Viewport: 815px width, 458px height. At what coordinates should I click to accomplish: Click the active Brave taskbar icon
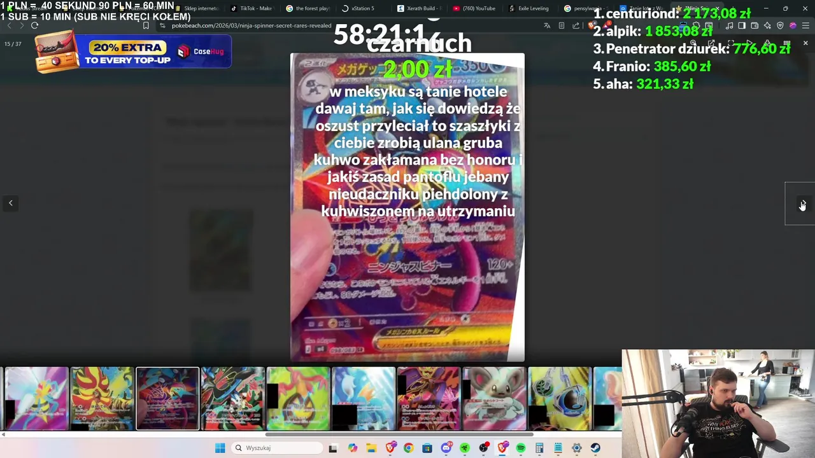[502, 448]
